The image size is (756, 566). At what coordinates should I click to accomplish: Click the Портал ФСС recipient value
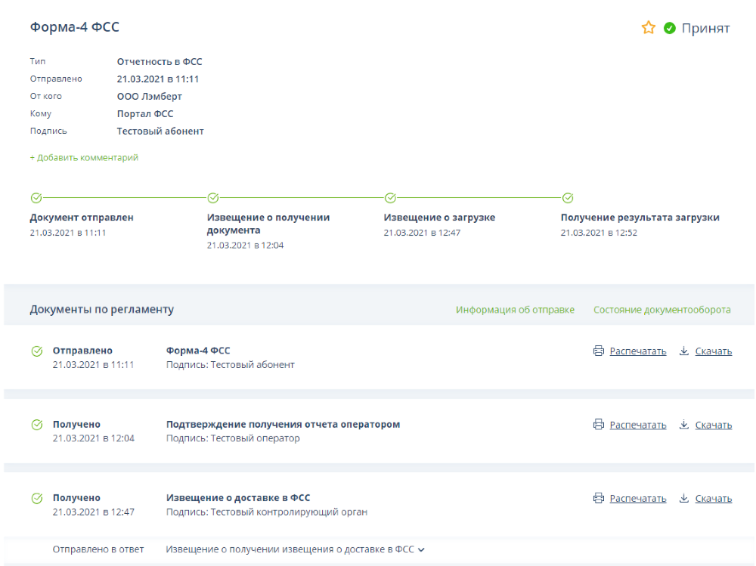145,114
